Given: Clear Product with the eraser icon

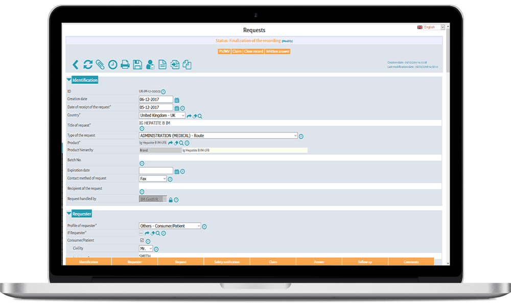Looking at the screenshot, I should point(176,143).
